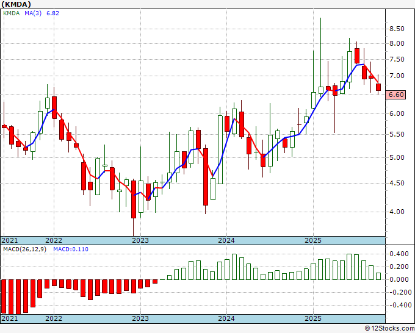The width and height of the screenshot is (415, 333).
Task: Select the 5.00 price axis label
Action: click(x=397, y=157)
